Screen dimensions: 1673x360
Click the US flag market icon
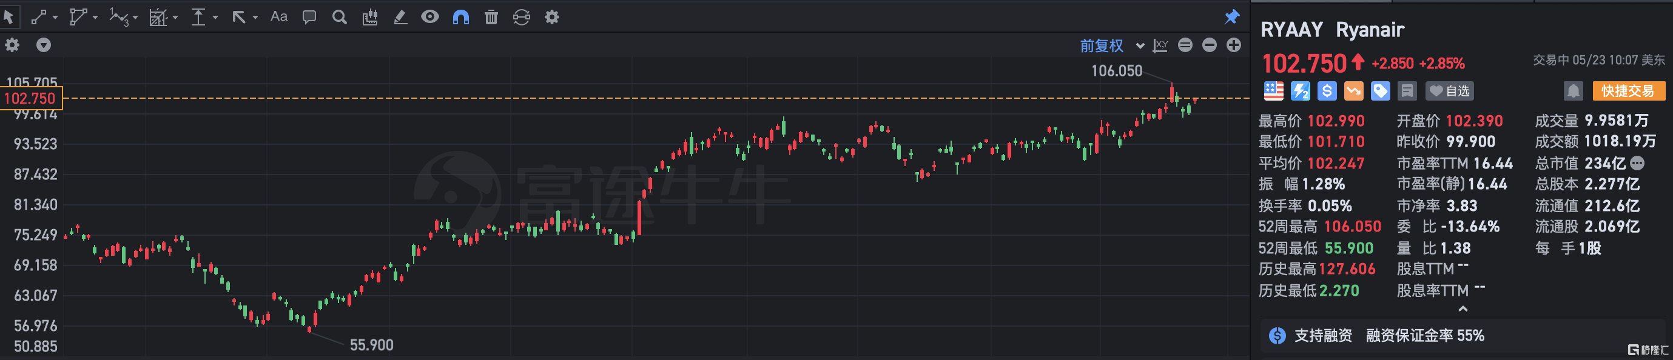point(1274,91)
